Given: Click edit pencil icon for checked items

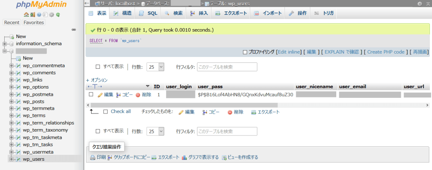Looking at the screenshot, I should [181, 112].
